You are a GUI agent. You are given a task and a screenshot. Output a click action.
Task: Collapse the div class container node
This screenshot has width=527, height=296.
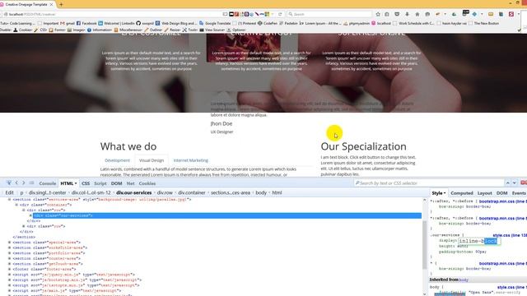16,205
